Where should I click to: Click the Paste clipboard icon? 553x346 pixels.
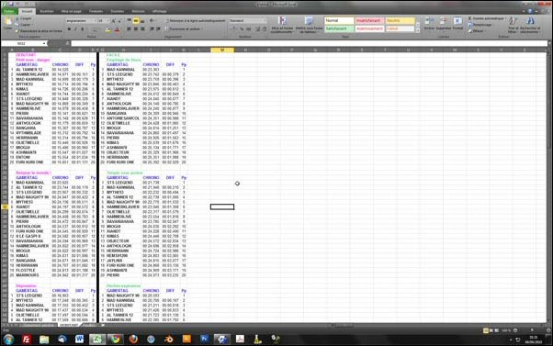(8, 23)
